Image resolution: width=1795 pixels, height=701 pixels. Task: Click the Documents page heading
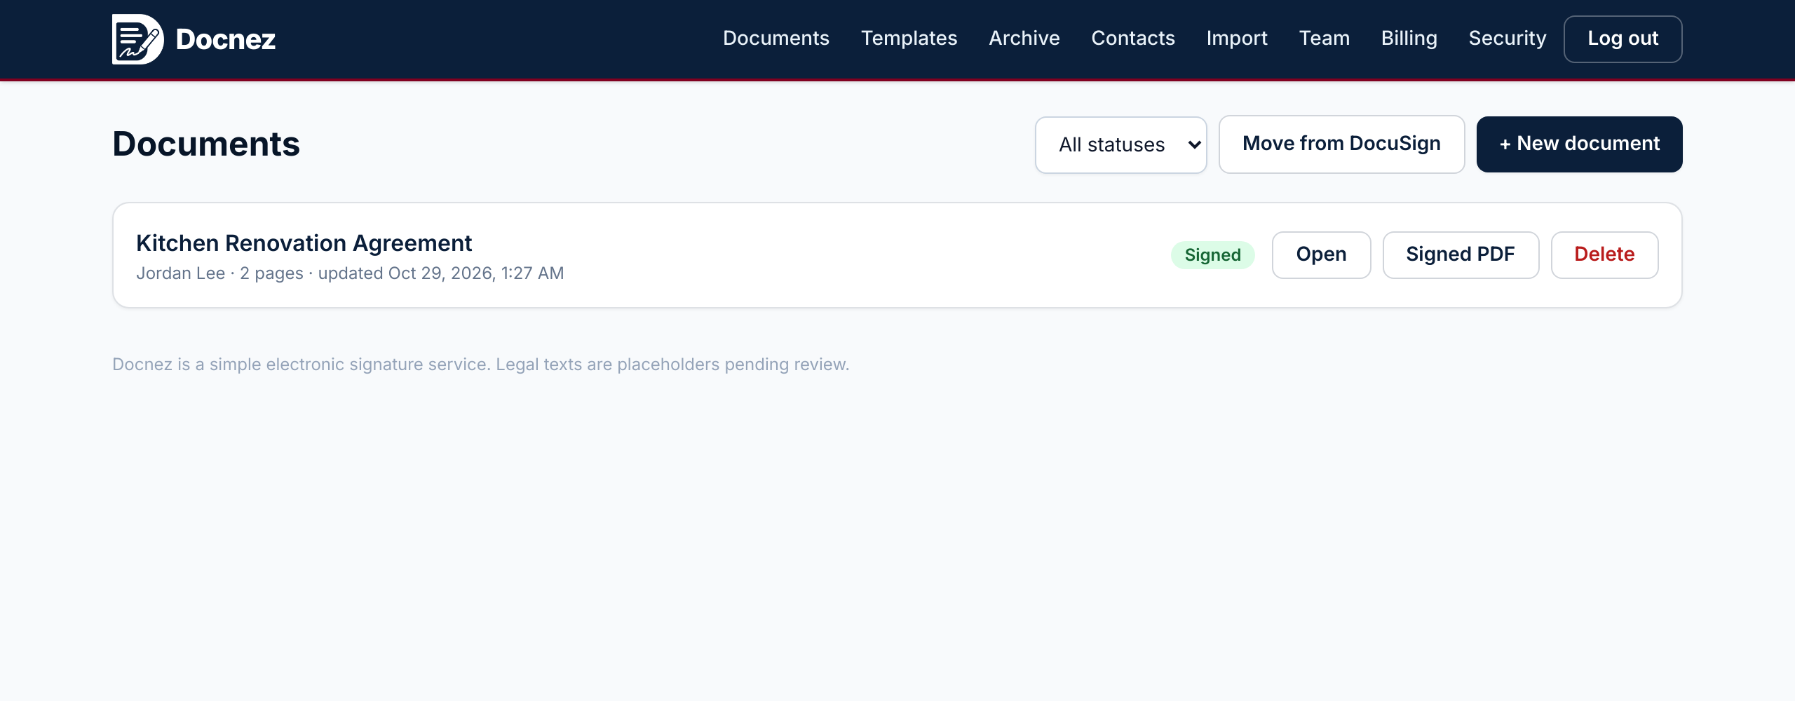(206, 144)
